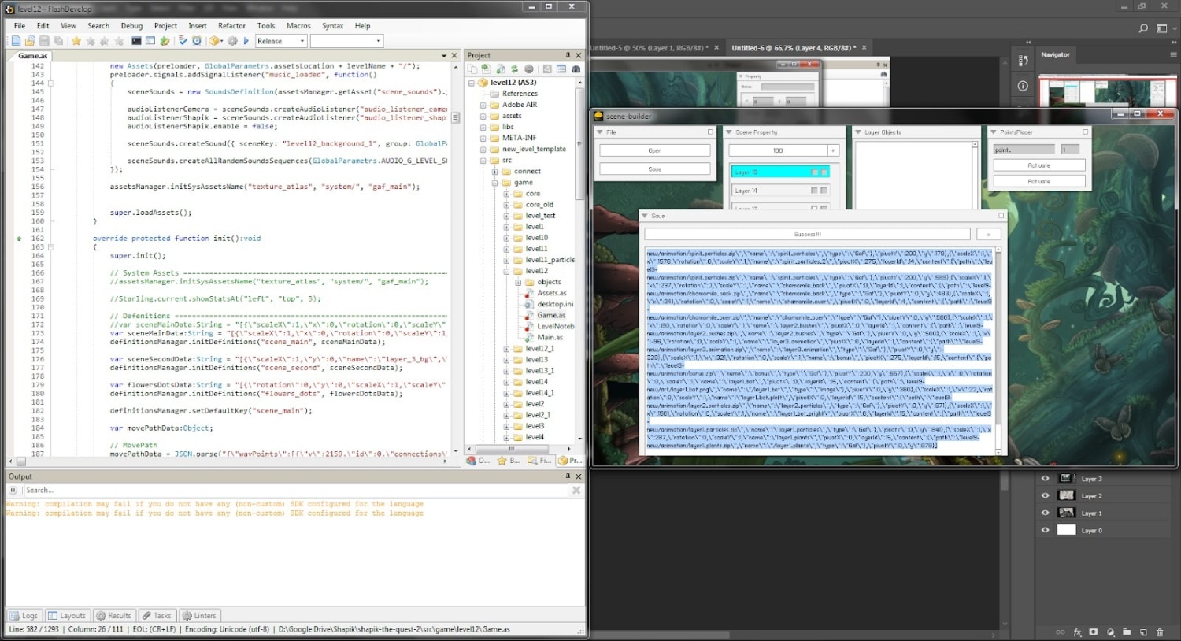Click into the Output panel Search field

(x=295, y=490)
